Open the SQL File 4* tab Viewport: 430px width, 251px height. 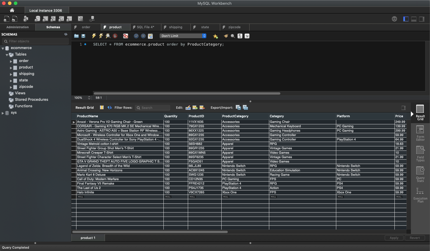point(145,27)
